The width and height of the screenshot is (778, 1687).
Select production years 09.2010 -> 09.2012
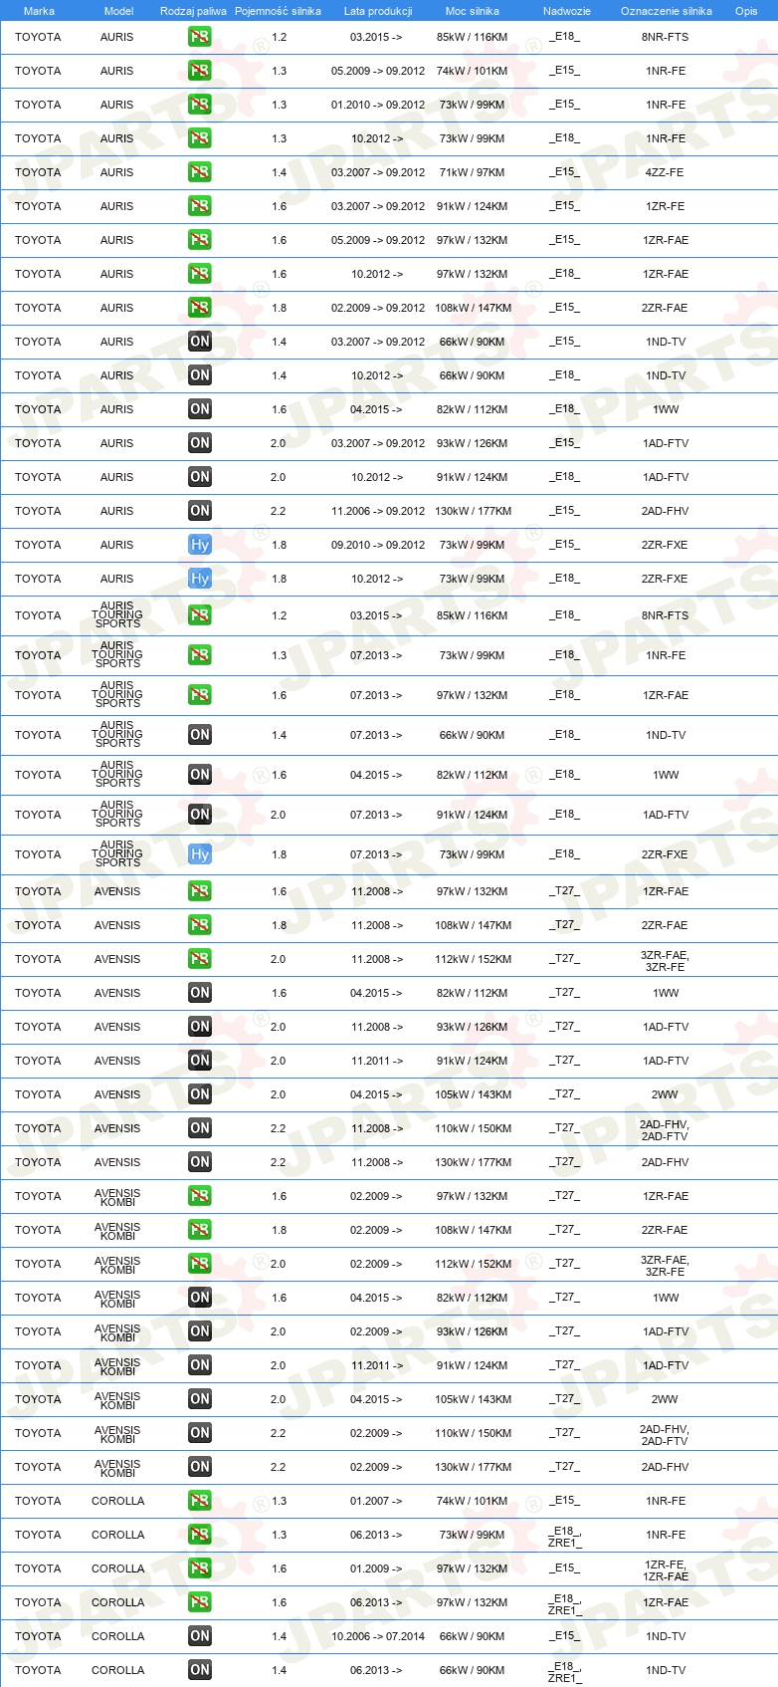coord(378,545)
